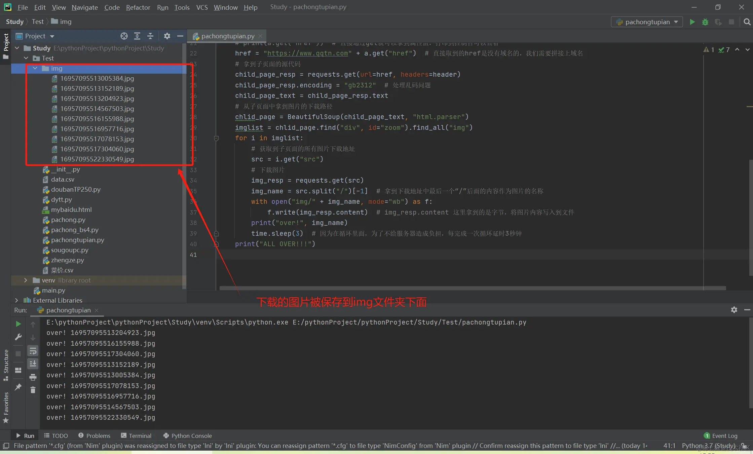Image resolution: width=753 pixels, height=454 pixels.
Task: Collapse the Study root folder
Action: coord(17,48)
